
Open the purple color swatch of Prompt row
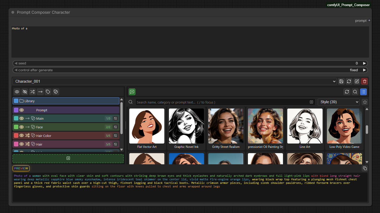click(16, 110)
